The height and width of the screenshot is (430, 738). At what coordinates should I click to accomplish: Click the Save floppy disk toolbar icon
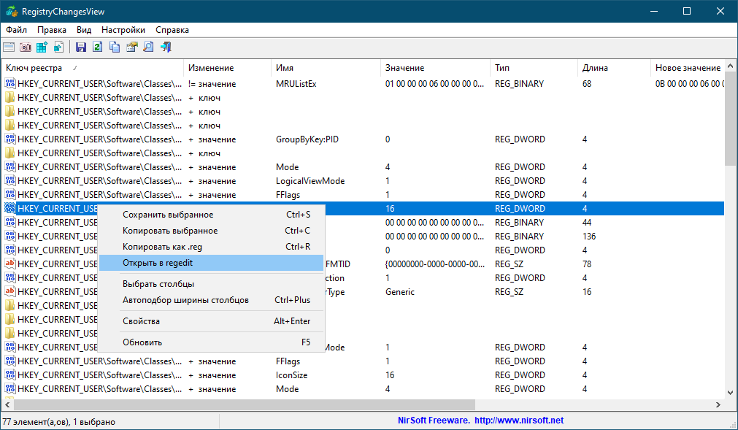click(x=81, y=47)
